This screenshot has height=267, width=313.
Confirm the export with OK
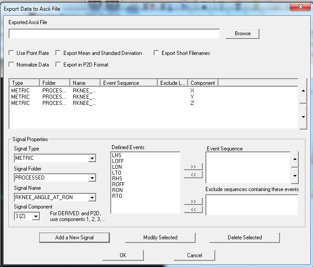[123, 255]
